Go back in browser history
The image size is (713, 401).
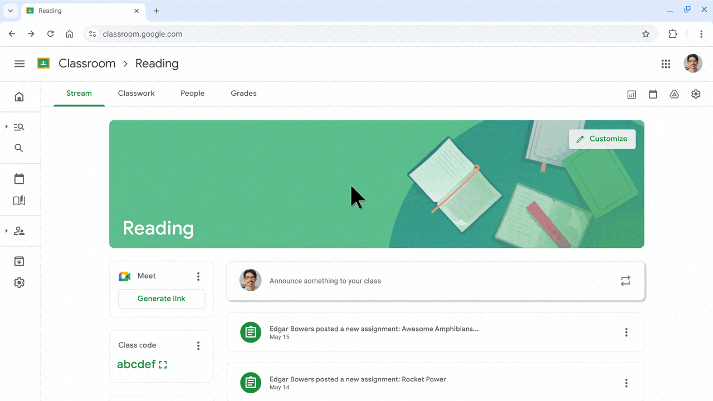click(x=12, y=34)
